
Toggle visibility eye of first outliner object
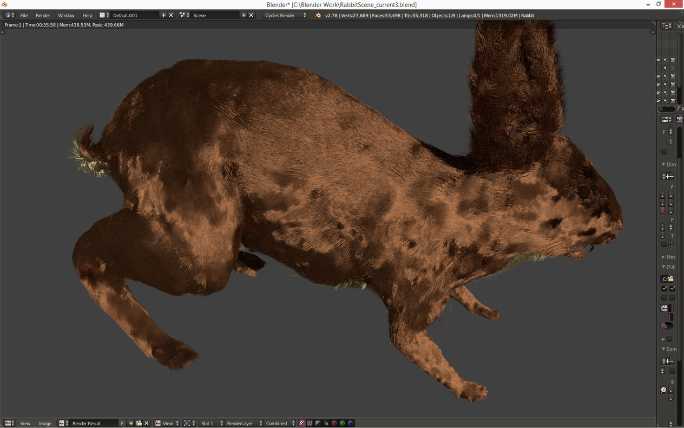pyautogui.click(x=658, y=60)
